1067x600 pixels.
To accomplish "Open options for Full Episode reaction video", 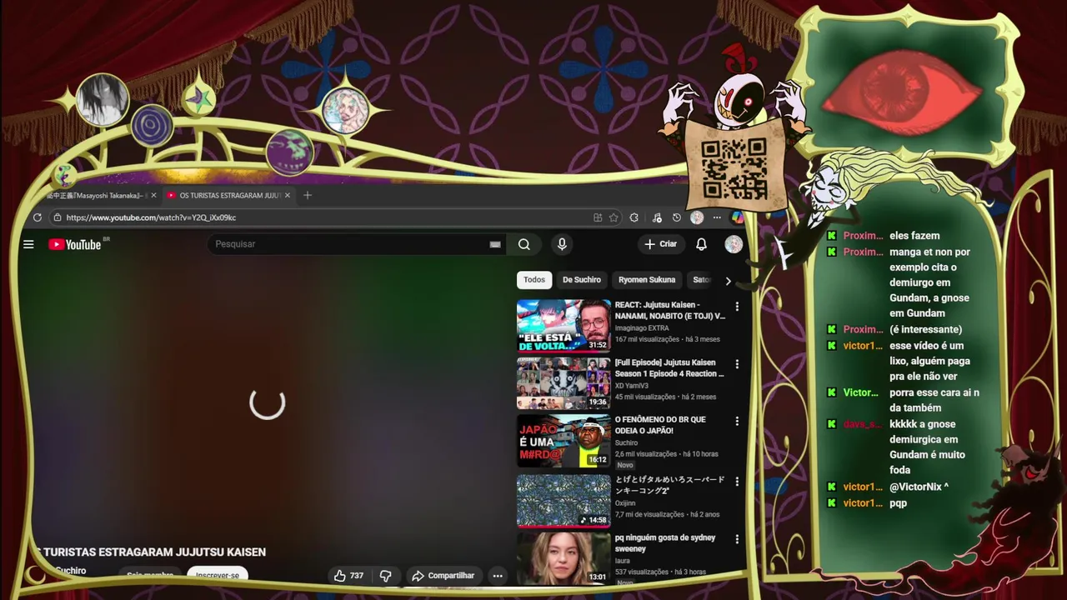I will tap(737, 364).
